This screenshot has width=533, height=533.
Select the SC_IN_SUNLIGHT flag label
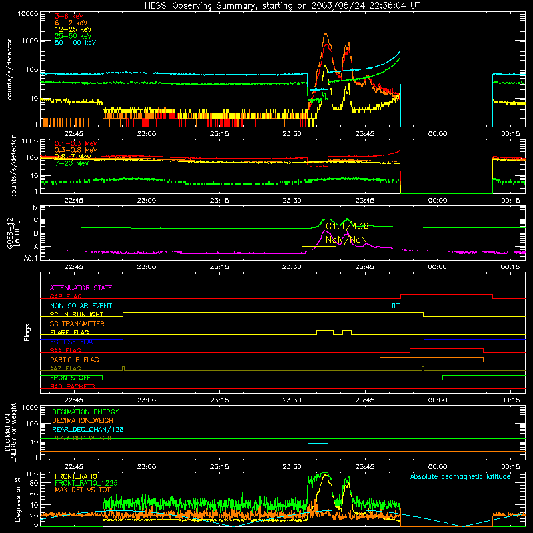coord(77,314)
